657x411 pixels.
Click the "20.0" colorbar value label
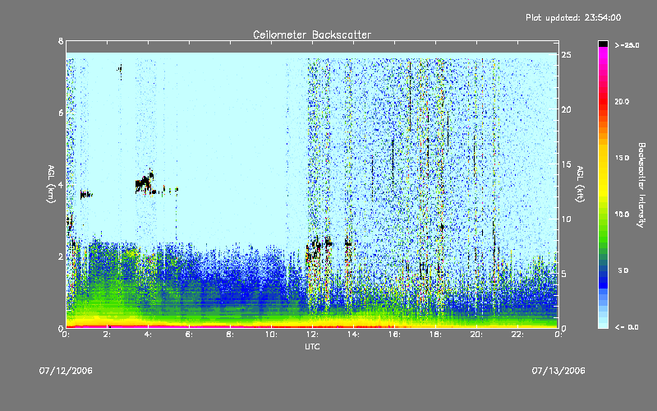[622, 102]
